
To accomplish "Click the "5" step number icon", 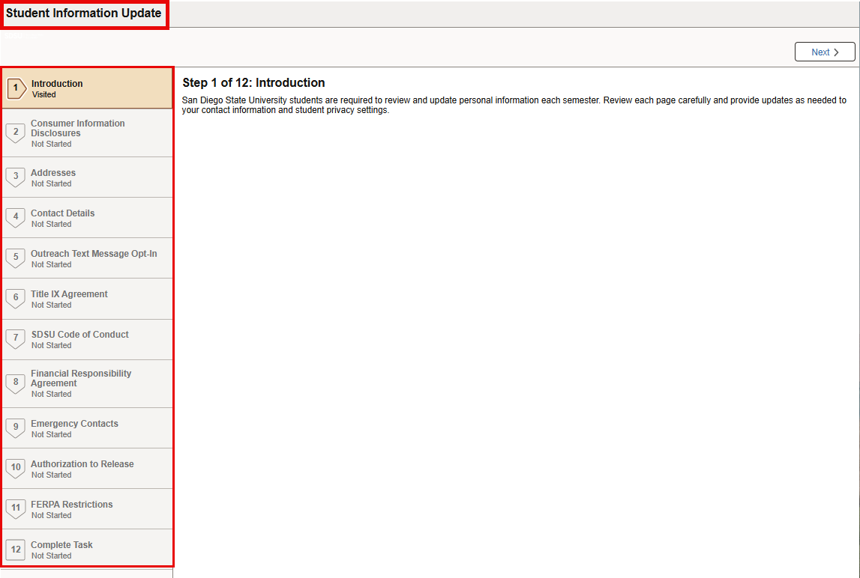I will [16, 258].
